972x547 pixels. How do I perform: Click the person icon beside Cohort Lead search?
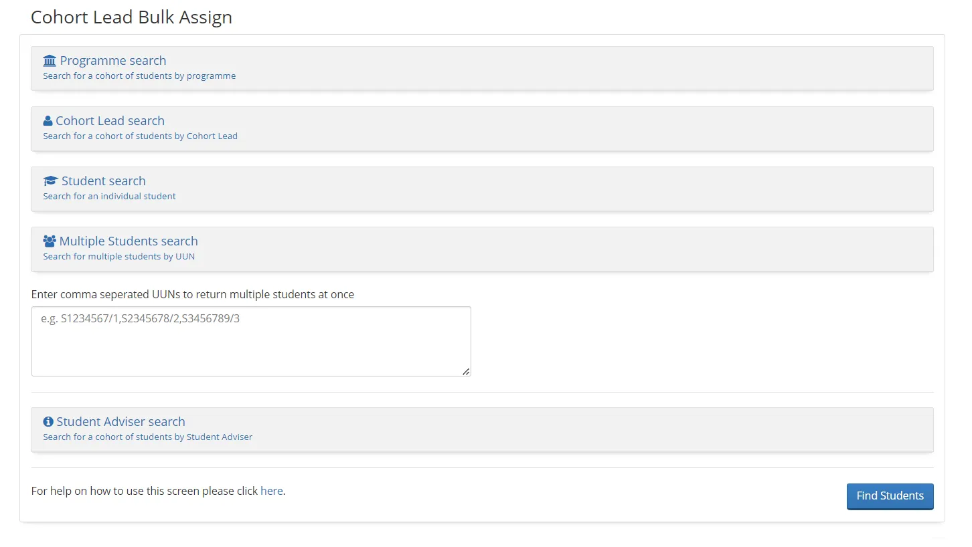[47, 120]
